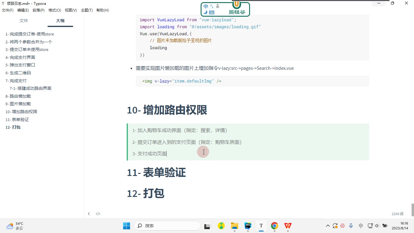Click the code line Vue.use(VueLazyLoad,{
The image size is (414, 233).
(x=166, y=34)
